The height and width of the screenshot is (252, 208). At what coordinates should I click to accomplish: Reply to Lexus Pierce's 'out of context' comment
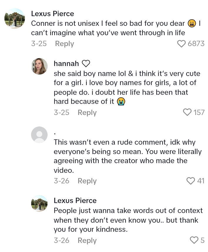[x=87, y=241]
